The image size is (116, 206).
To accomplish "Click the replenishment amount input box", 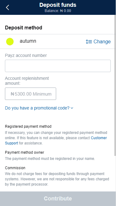I will click(x=31, y=94).
